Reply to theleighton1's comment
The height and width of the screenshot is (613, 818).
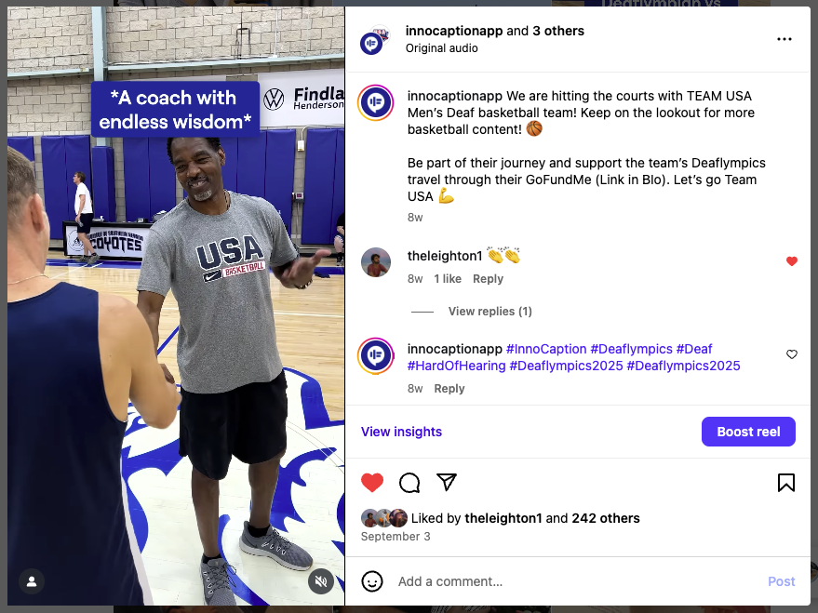[488, 278]
